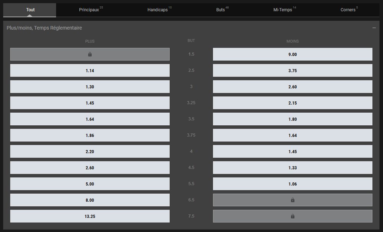Select Moins 3.25 goals at 2.15
The image size is (383, 232).
(292, 103)
